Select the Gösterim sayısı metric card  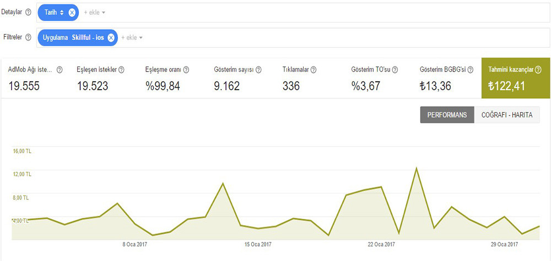(x=242, y=78)
